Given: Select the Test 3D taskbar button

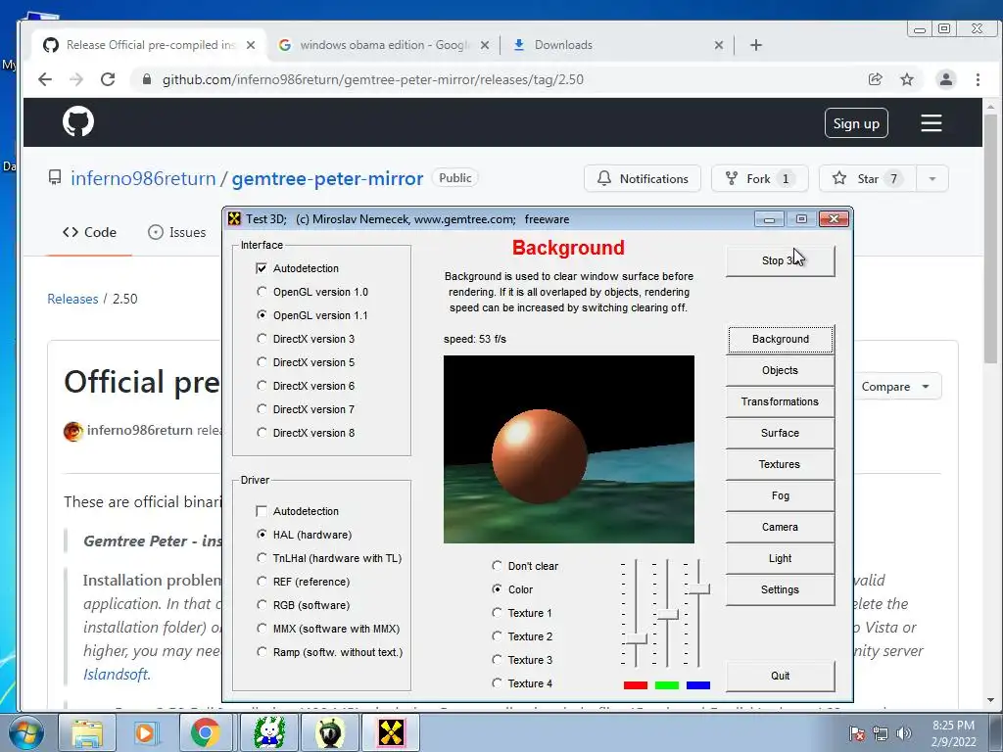Looking at the screenshot, I should (x=391, y=732).
